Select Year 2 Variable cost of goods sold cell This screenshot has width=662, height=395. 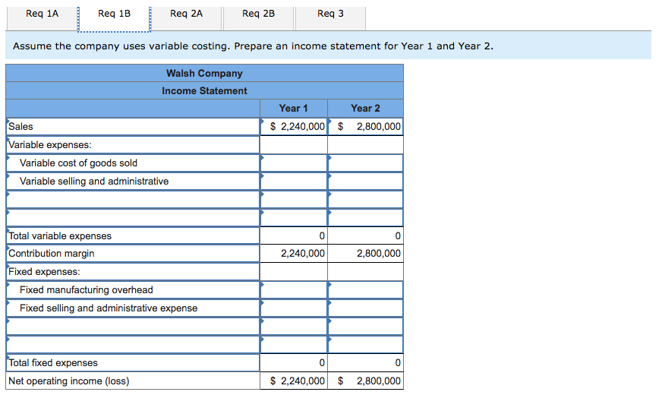(x=366, y=163)
